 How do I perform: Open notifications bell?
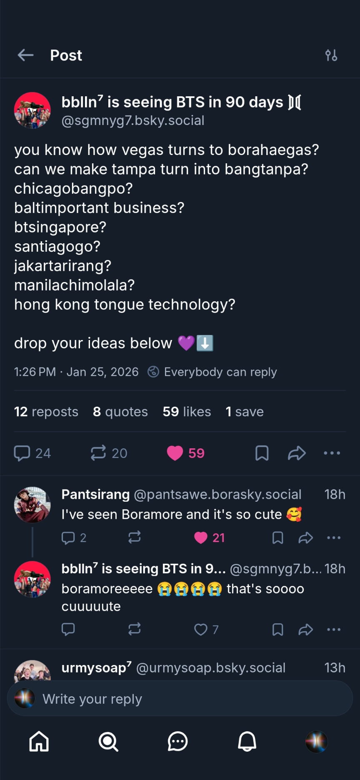tap(247, 742)
